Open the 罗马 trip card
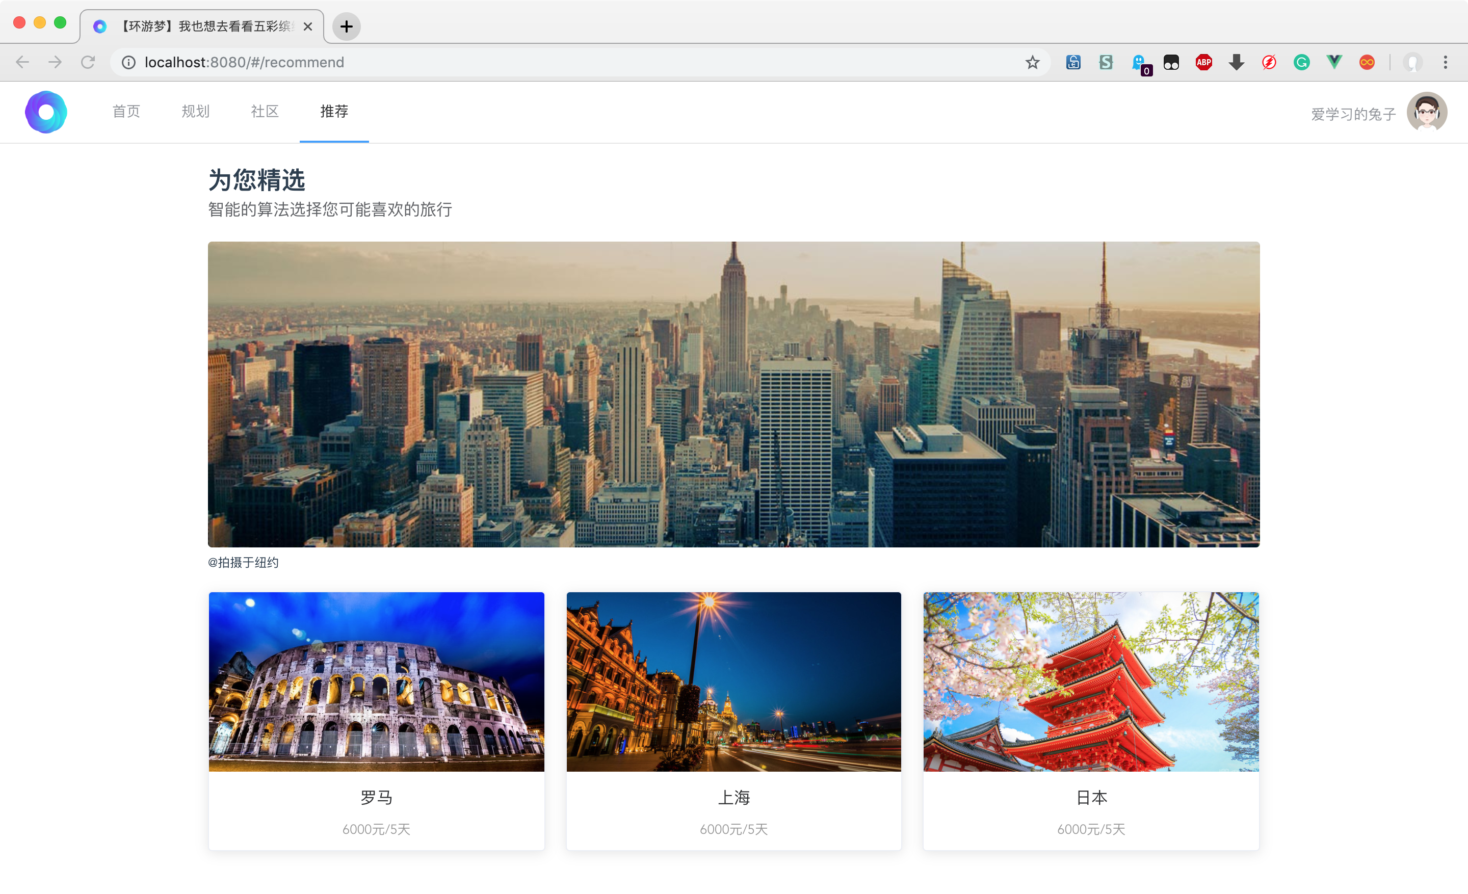This screenshot has height=894, width=1468. point(377,721)
